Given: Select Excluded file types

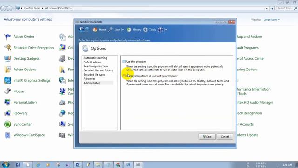Looking at the screenshot, I should (94, 75).
